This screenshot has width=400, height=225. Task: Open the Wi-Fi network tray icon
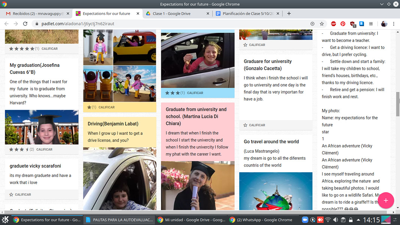tap(328, 220)
